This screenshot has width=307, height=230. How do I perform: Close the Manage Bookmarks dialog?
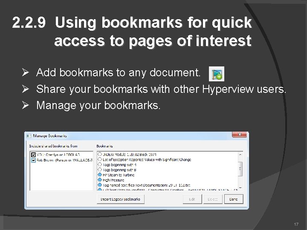[240, 134]
